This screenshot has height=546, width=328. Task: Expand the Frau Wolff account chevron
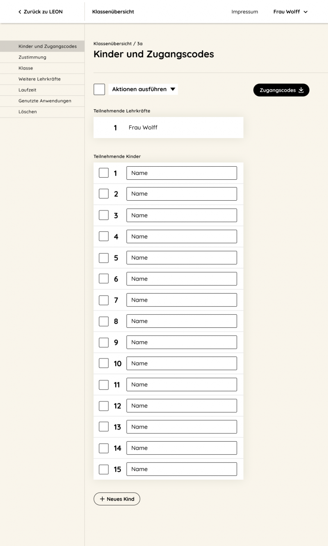[306, 12]
